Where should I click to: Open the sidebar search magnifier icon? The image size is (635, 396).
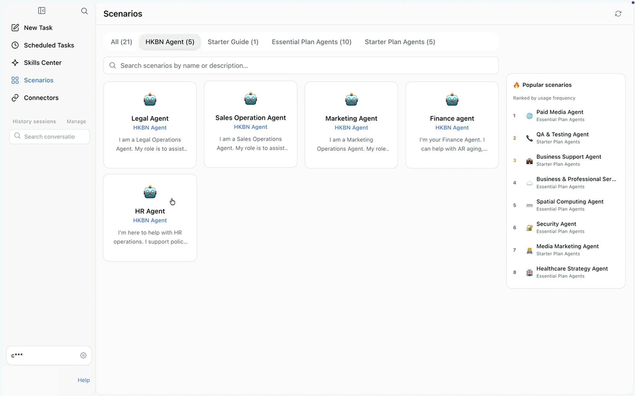(x=84, y=11)
